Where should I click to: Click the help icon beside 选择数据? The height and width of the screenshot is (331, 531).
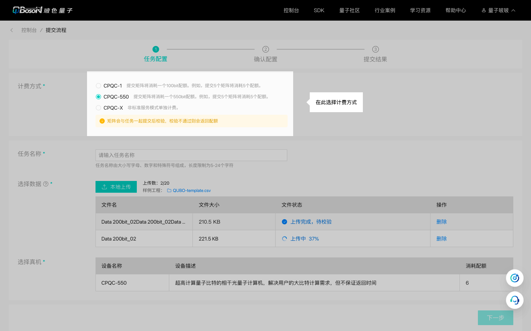(46, 184)
